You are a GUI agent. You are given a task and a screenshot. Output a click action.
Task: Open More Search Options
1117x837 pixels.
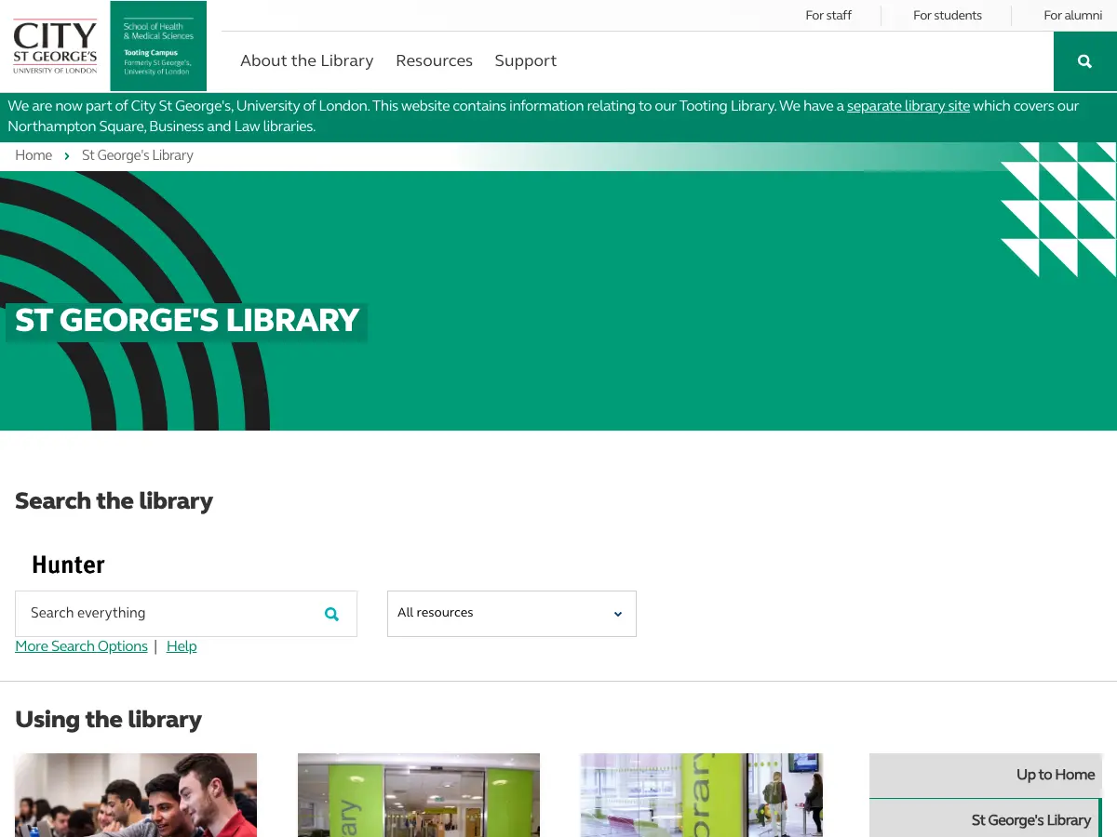[81, 646]
